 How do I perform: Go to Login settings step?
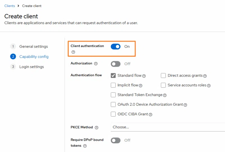[x=31, y=67]
